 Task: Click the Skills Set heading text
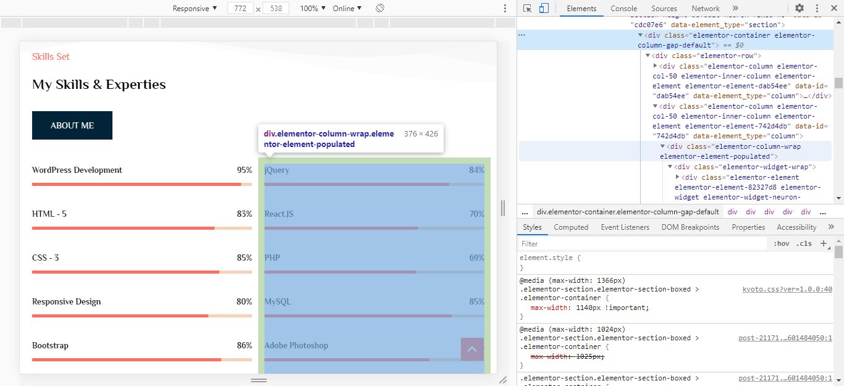51,56
